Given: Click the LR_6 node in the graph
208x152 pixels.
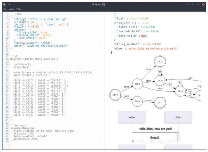Looking at the screenshot, I should pyautogui.click(x=160, y=80).
